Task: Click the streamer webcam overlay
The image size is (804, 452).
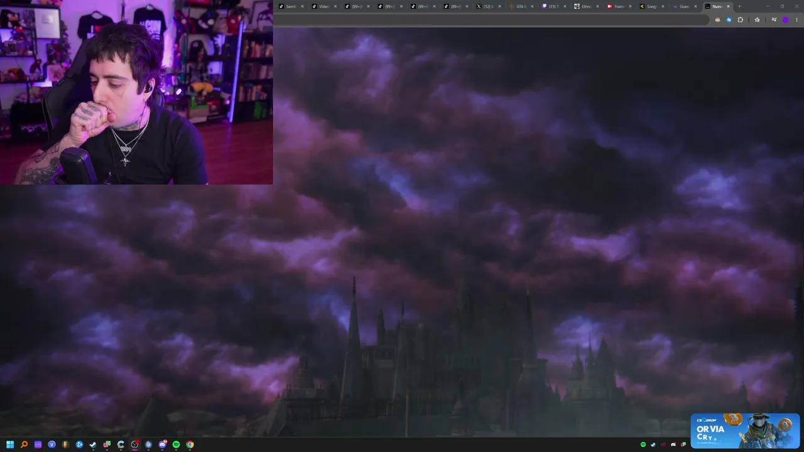Action: (x=136, y=92)
